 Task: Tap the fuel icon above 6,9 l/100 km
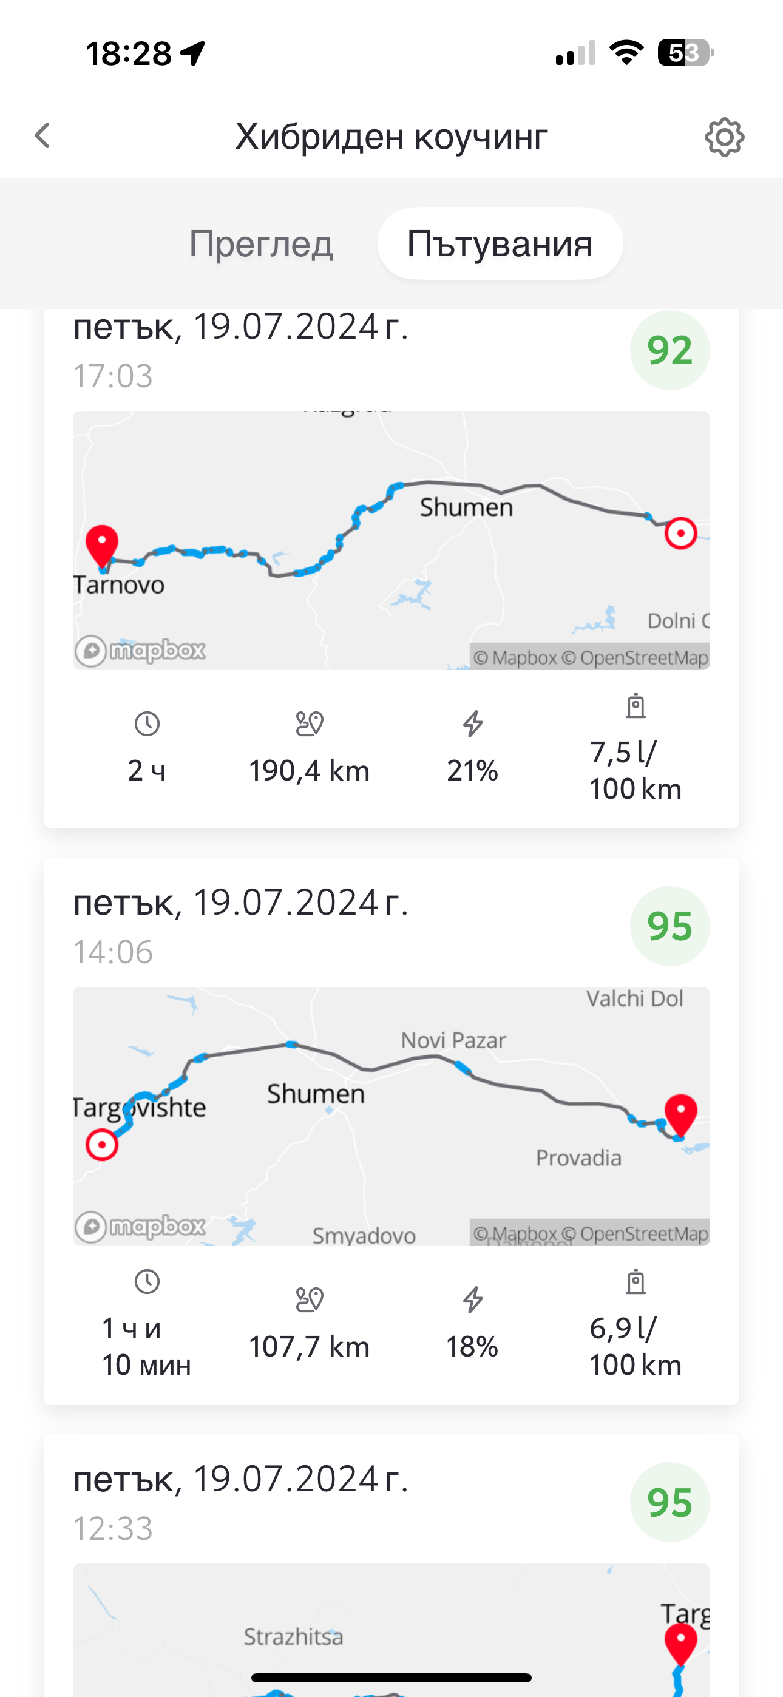pyautogui.click(x=636, y=1282)
